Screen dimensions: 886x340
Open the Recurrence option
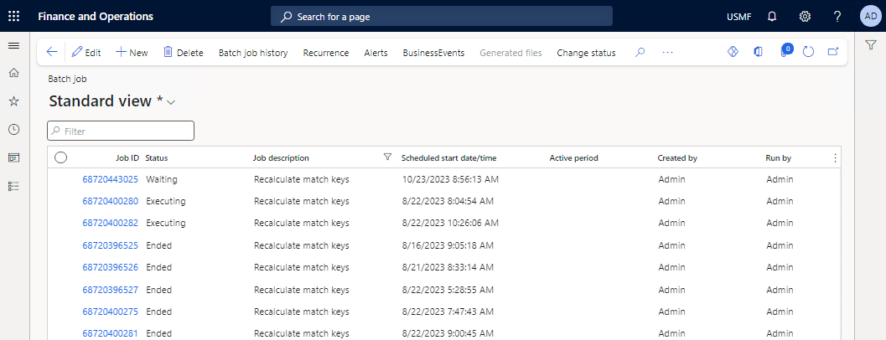coord(326,53)
